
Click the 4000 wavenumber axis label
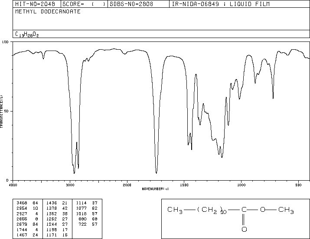coord(13,185)
